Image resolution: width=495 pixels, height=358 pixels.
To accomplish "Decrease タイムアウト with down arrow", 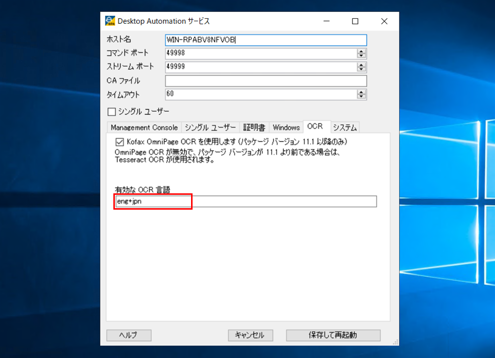I will [x=361, y=96].
